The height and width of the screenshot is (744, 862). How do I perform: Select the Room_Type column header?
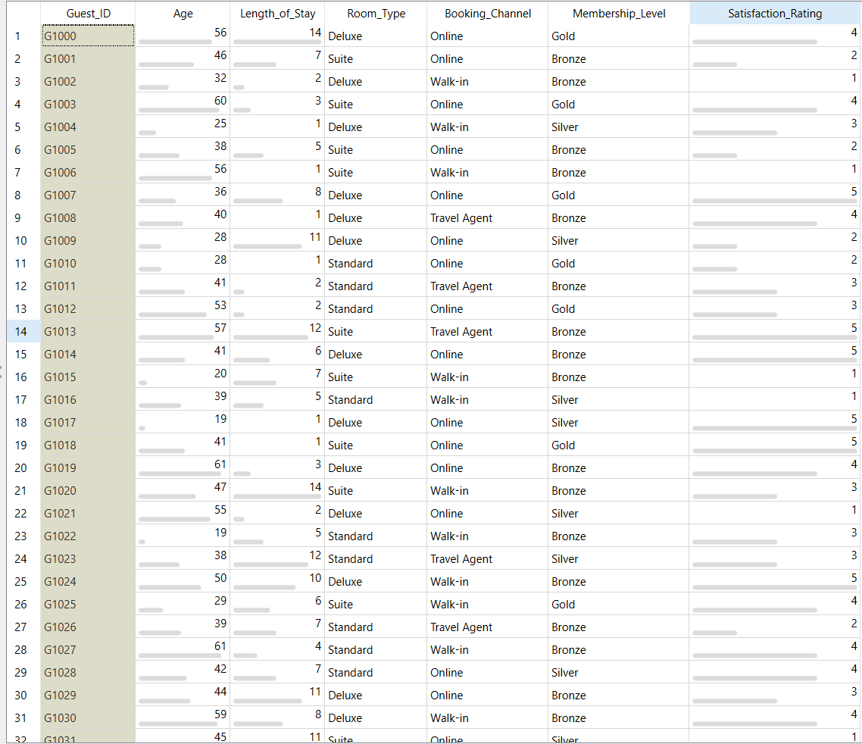[x=376, y=13]
